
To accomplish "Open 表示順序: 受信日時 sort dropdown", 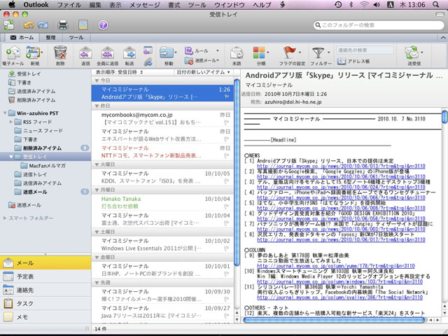I will click(x=119, y=72).
